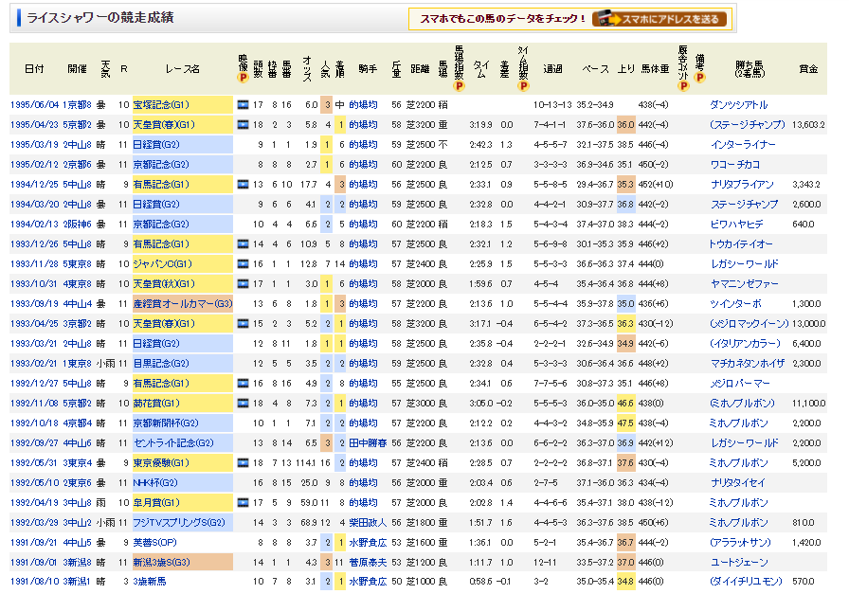Image resolution: width=849 pixels, height=594 pixels.
Task: Open winning horse ビワハヤヒデ link
Action: (x=736, y=225)
